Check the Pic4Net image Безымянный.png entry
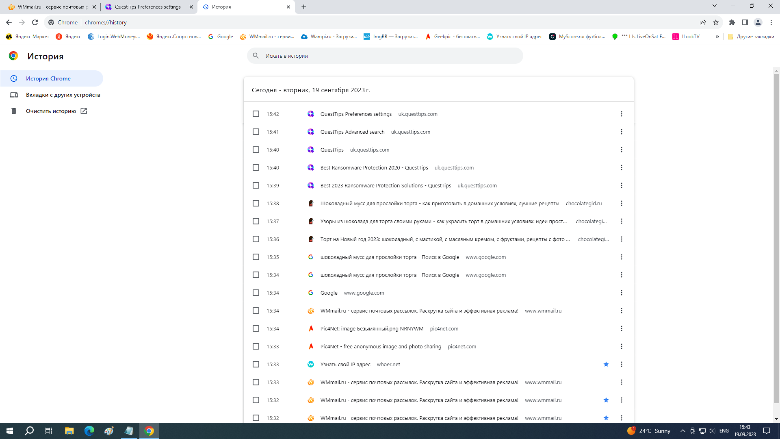The height and width of the screenshot is (439, 780). click(256, 328)
